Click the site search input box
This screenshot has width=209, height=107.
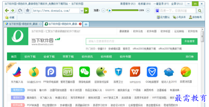coord(134,41)
